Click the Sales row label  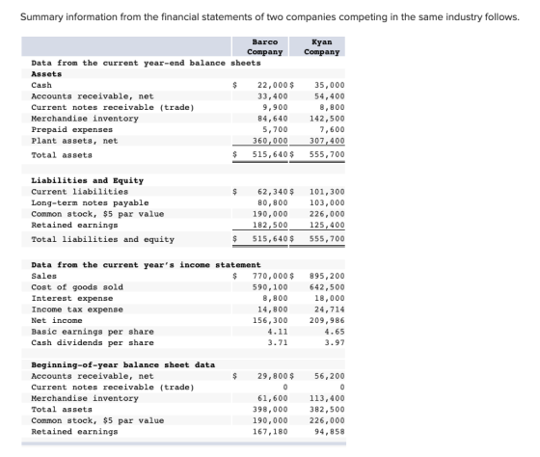click(43, 276)
